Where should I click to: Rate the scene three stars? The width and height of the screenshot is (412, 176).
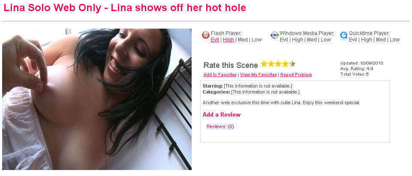click(x=278, y=64)
